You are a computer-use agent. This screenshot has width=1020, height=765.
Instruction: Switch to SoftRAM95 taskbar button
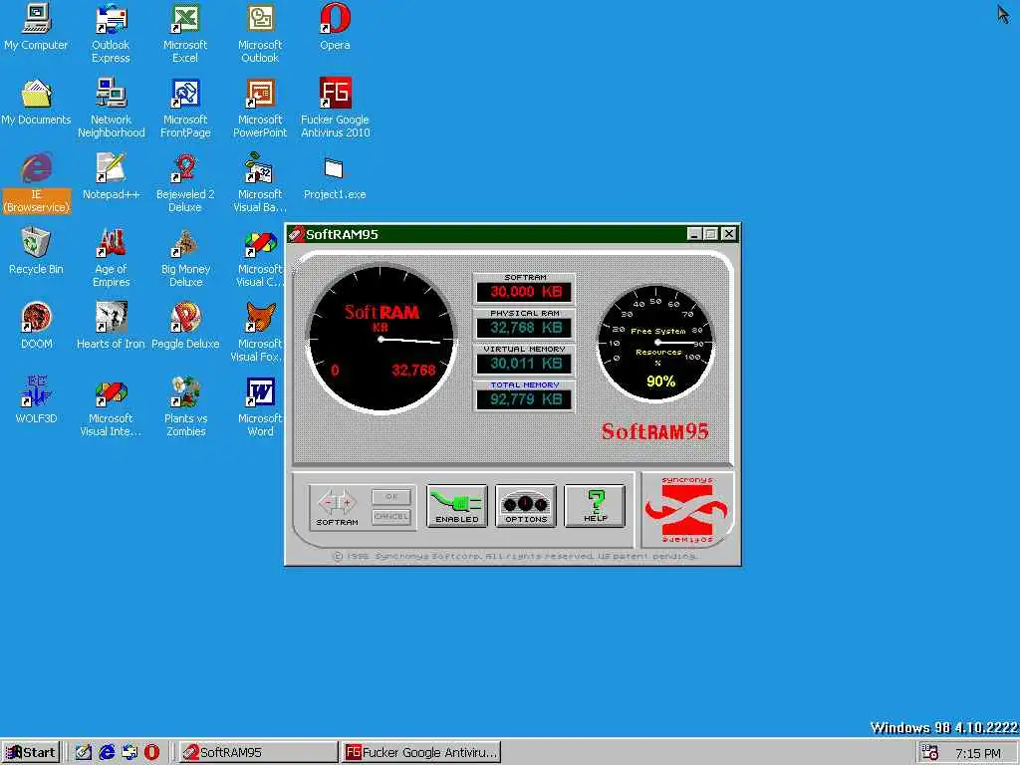point(258,753)
